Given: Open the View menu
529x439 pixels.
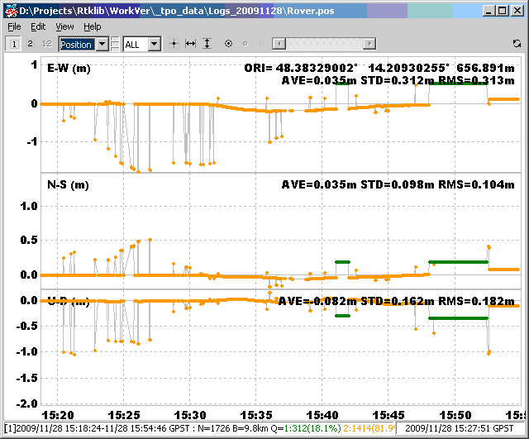Looking at the screenshot, I should click(64, 26).
